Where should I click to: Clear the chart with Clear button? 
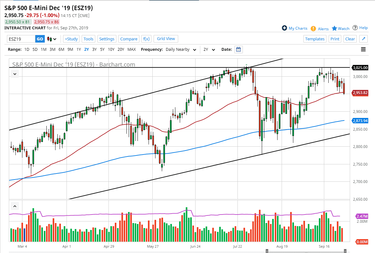(350, 38)
